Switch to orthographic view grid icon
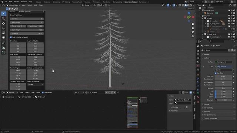The height and width of the screenshot is (133, 237). pyautogui.click(x=193, y=36)
